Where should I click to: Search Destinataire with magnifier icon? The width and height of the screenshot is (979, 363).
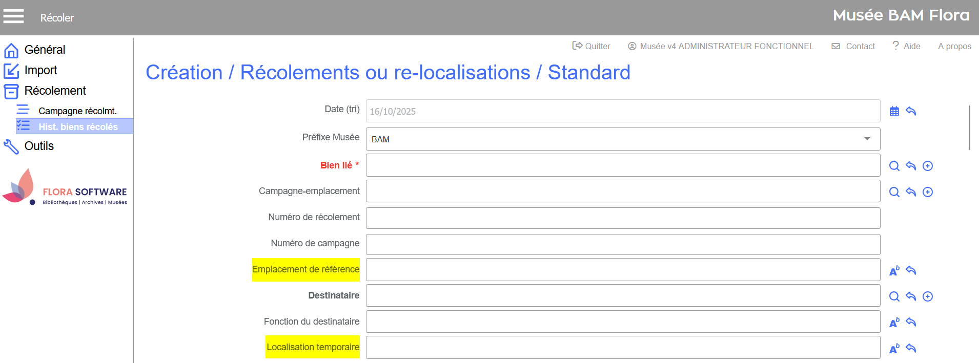(x=894, y=296)
